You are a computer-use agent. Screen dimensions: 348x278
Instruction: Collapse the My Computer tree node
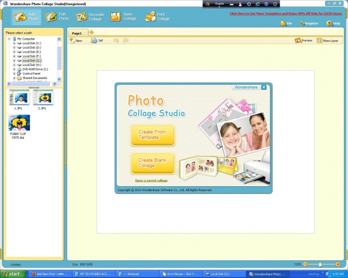point(9,39)
